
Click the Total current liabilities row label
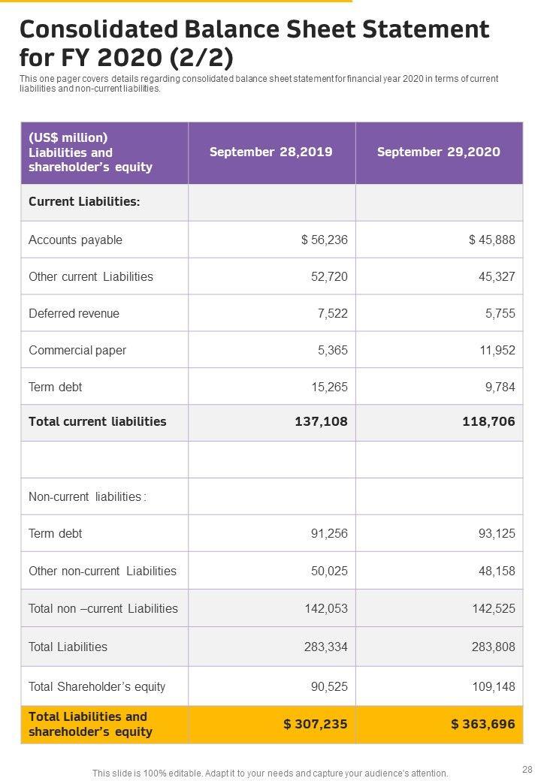pos(98,421)
